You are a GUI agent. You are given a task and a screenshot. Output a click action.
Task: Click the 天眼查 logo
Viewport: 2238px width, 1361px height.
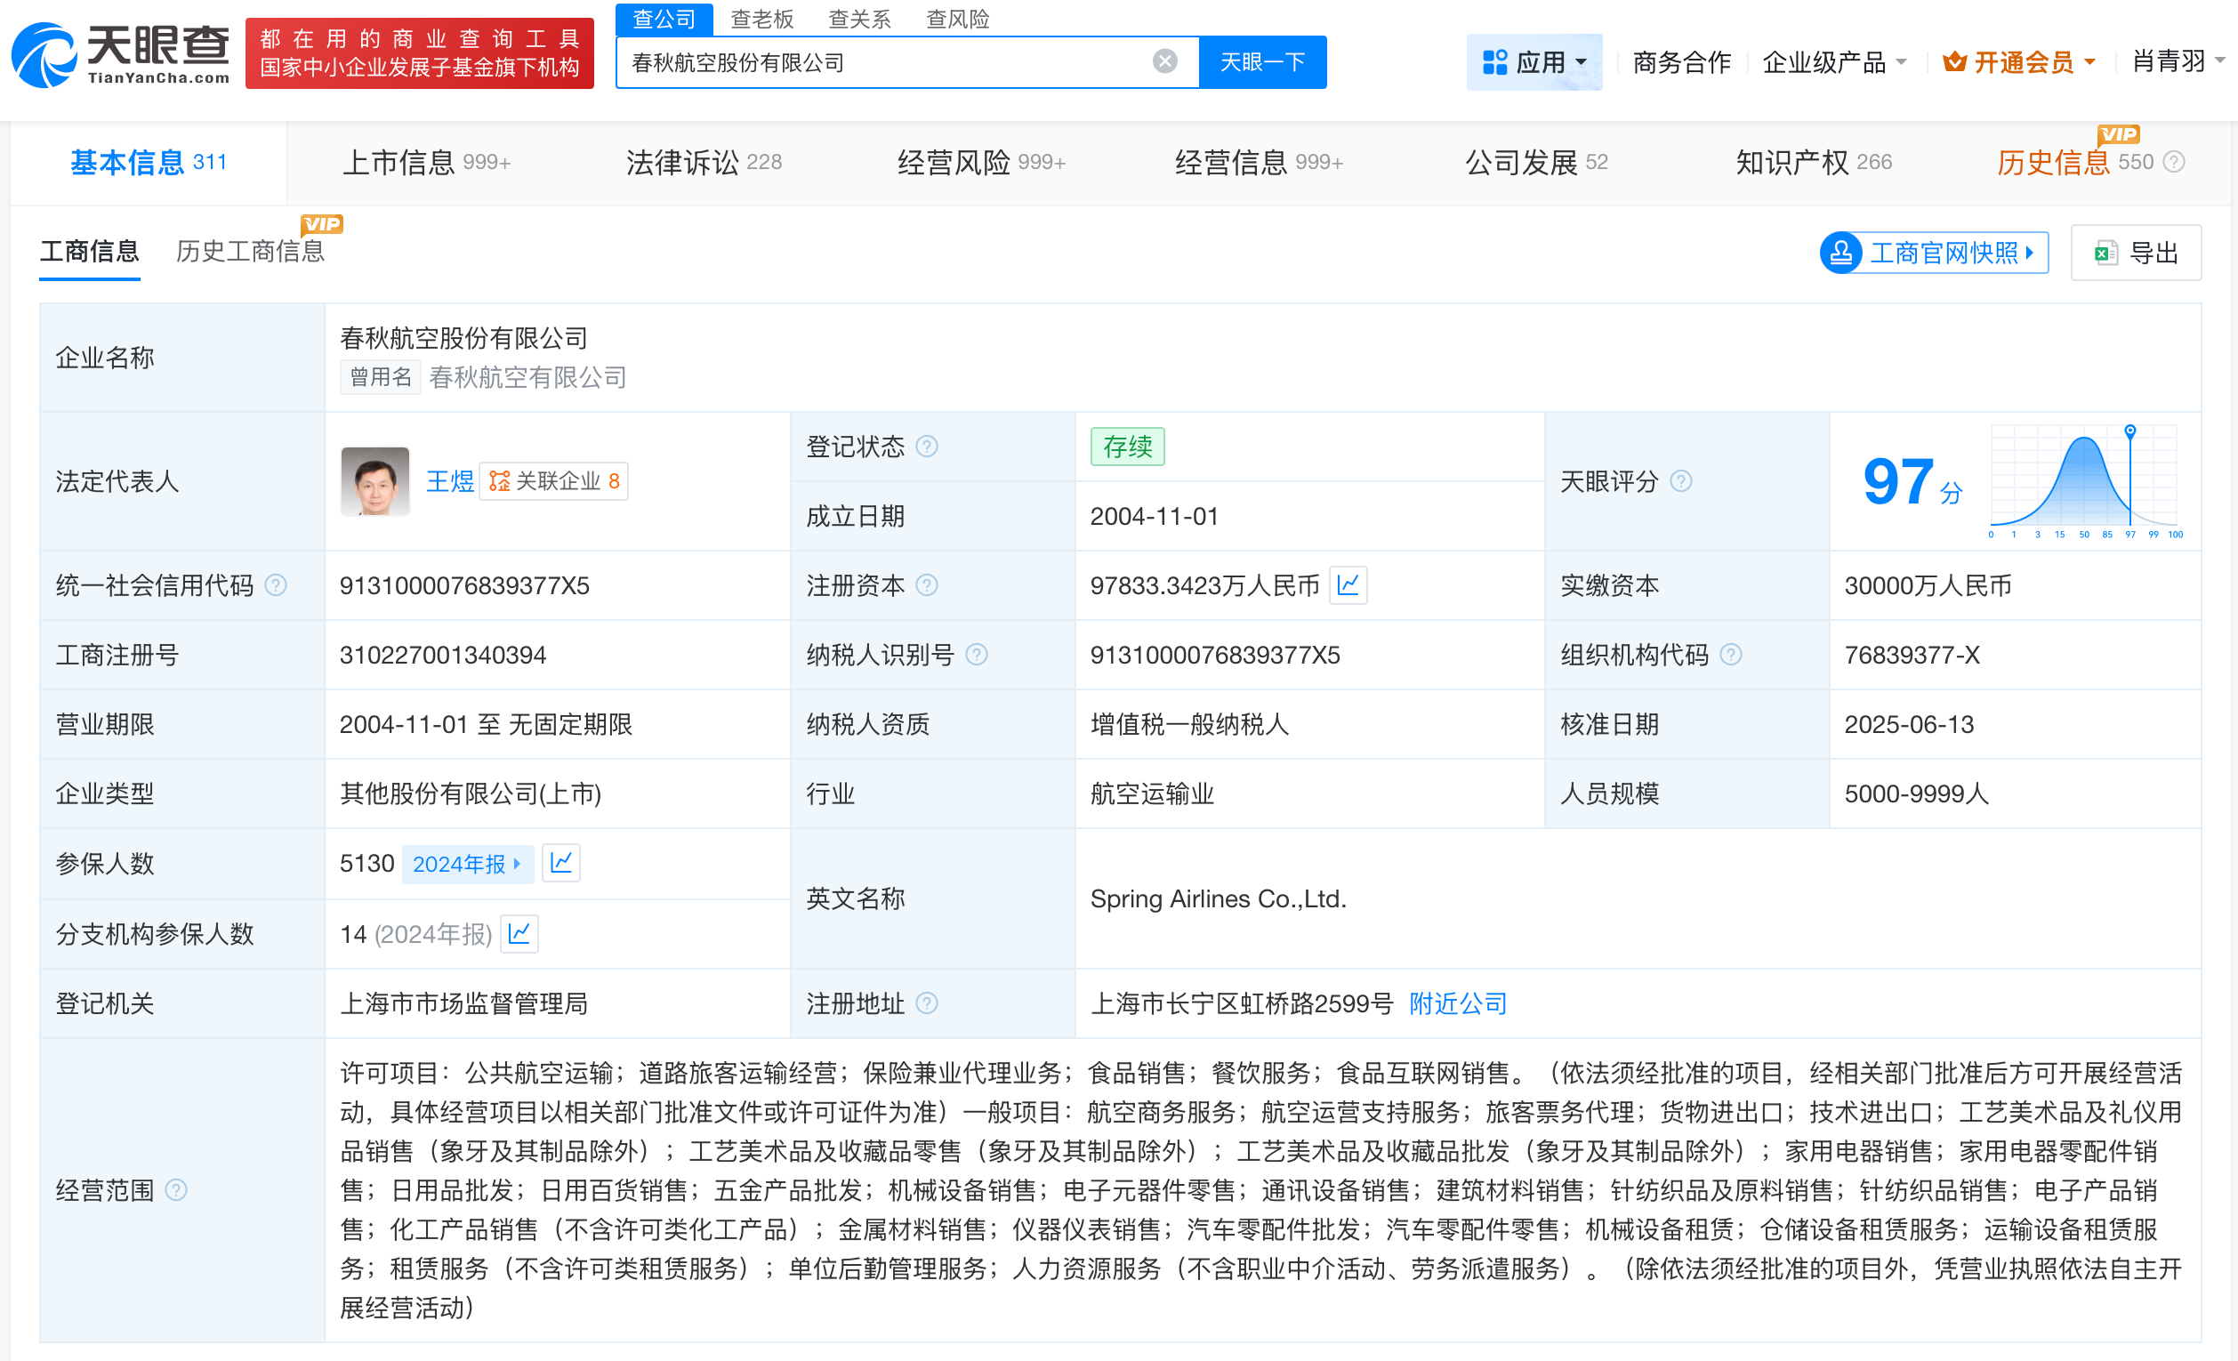(120, 52)
